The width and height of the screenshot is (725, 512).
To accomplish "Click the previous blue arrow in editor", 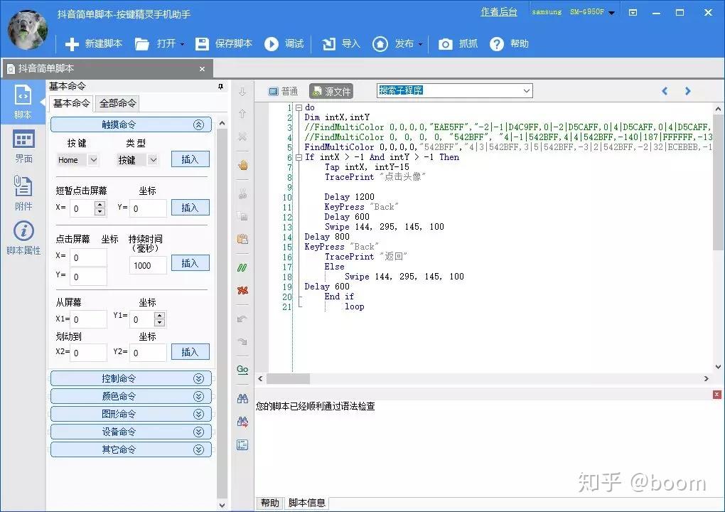I will (665, 91).
